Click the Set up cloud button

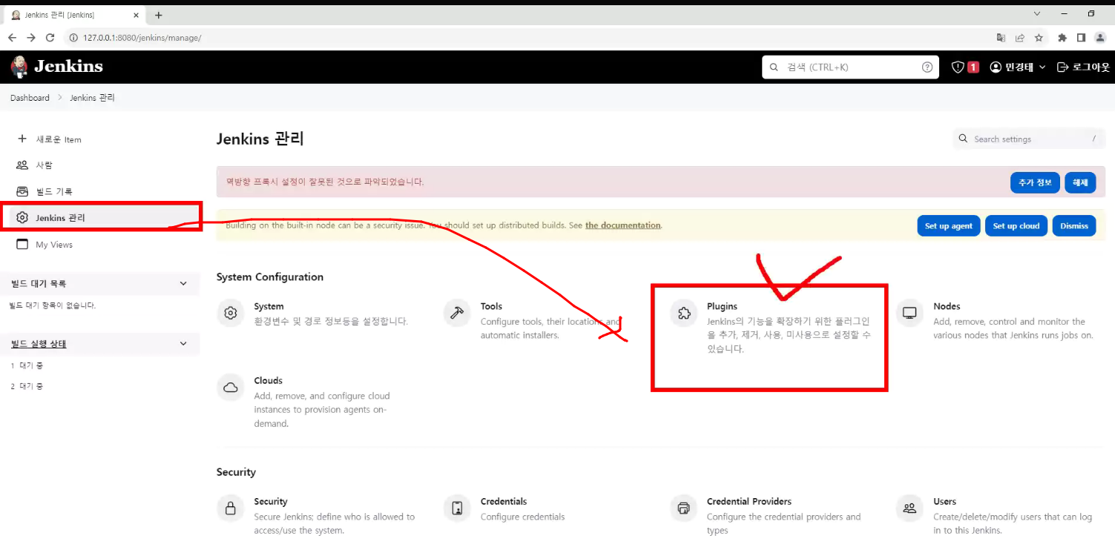pyautogui.click(x=1016, y=226)
